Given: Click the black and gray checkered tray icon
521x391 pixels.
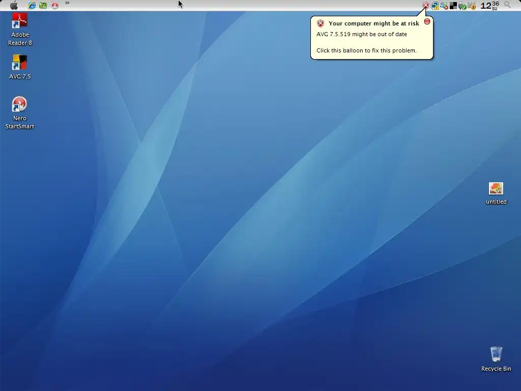Looking at the screenshot, I should [453, 5].
